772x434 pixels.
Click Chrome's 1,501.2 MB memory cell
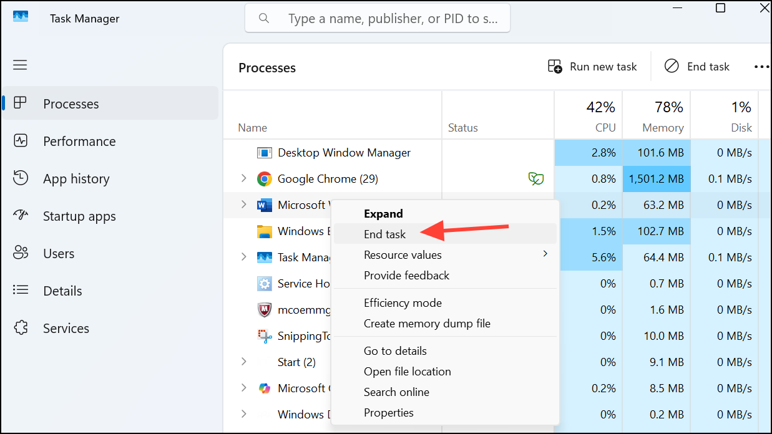(657, 179)
